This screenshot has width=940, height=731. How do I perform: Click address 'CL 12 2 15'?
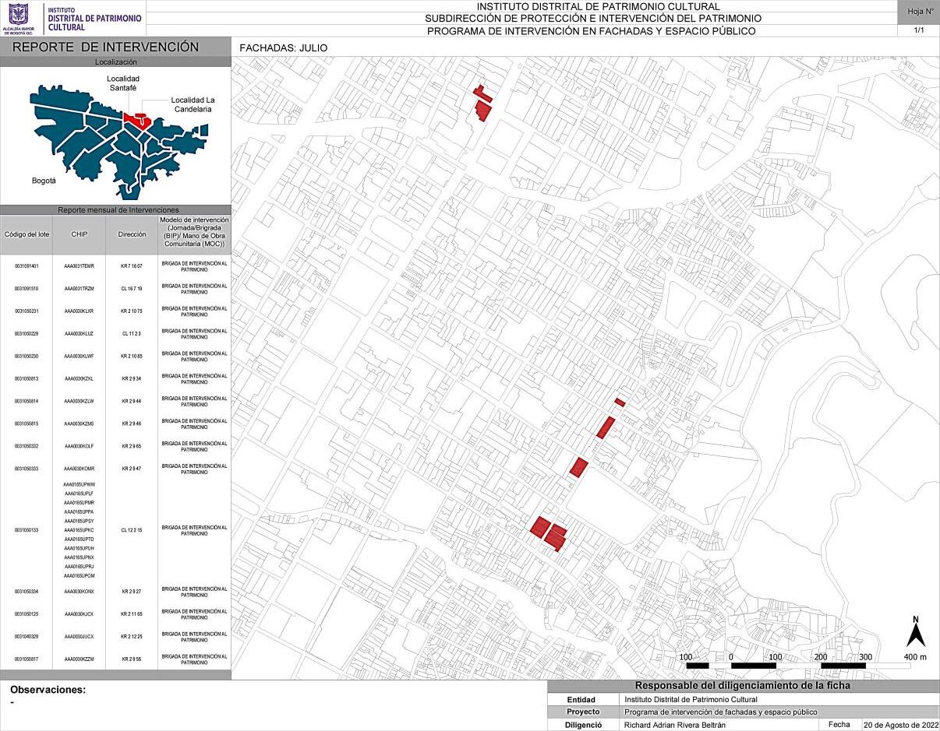[x=132, y=530]
